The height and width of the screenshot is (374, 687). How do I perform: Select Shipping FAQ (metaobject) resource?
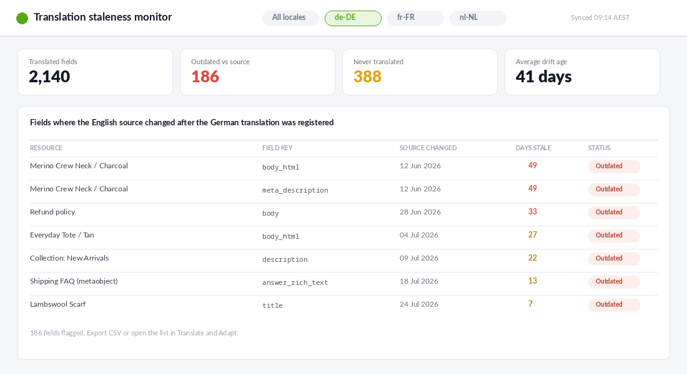click(74, 281)
